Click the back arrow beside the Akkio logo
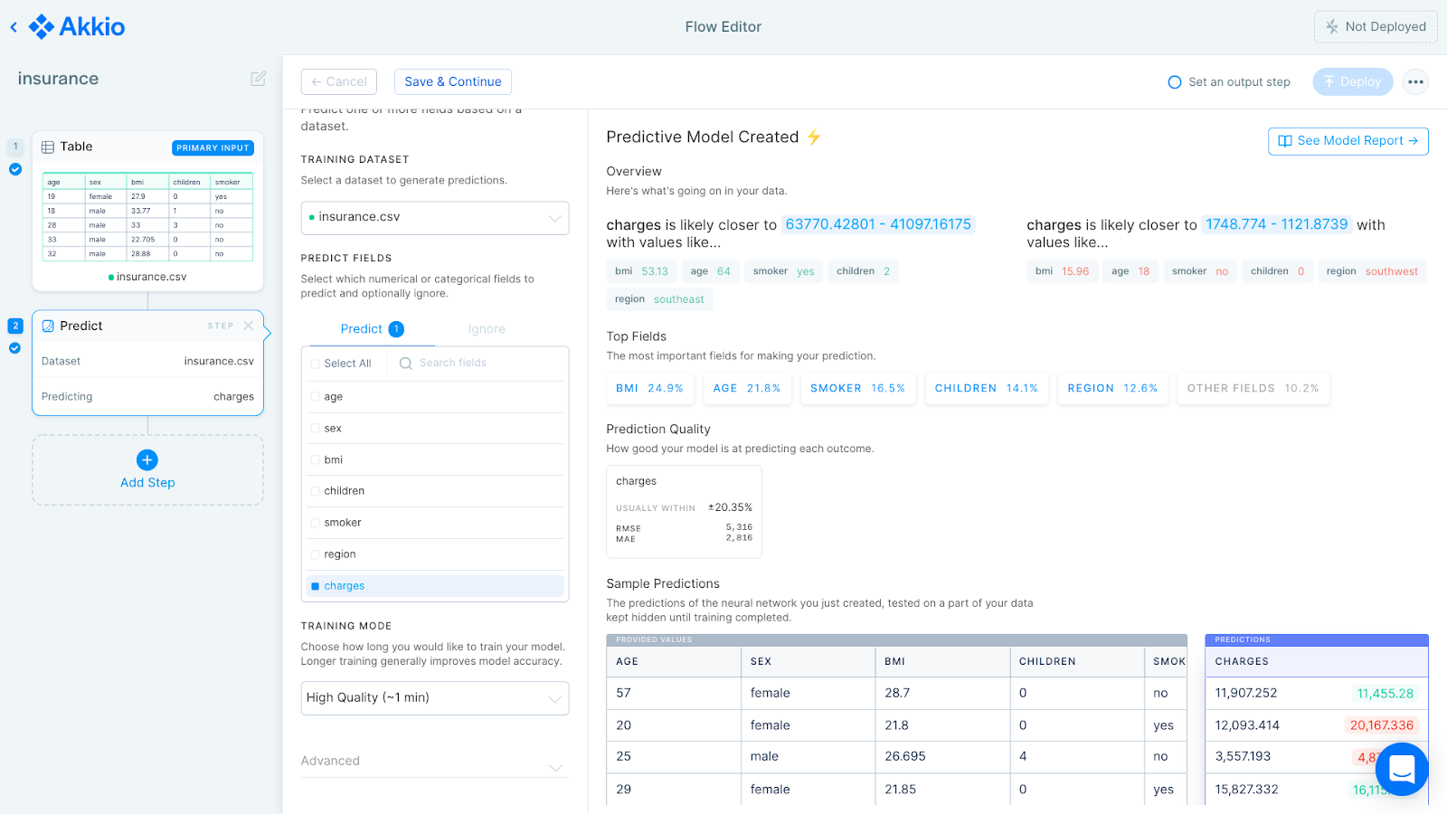 pos(13,26)
